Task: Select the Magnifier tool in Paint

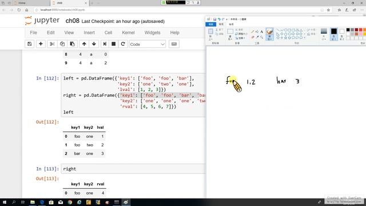Action: click(x=261, y=37)
